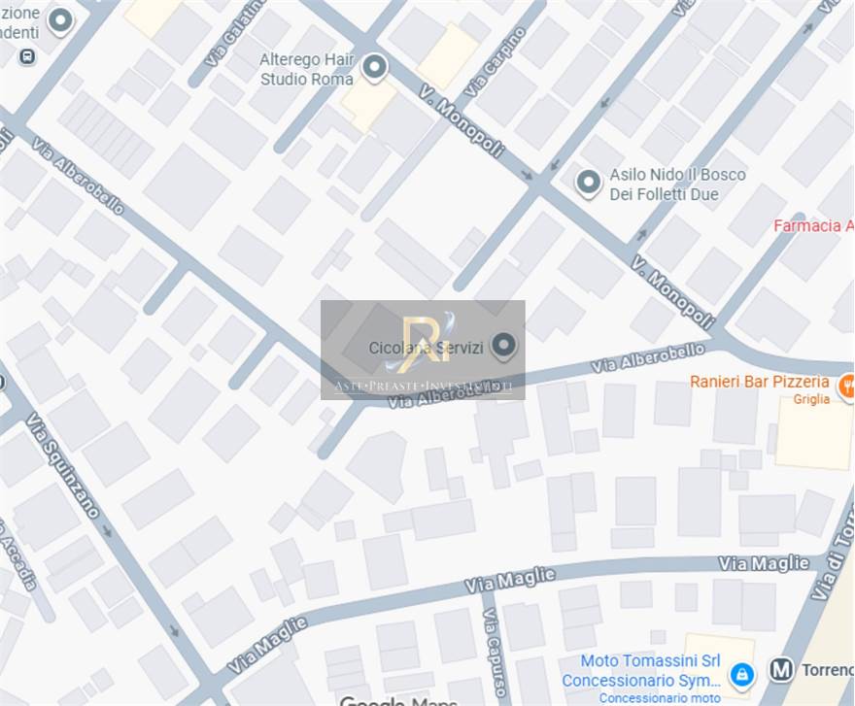Open Farmacia red label

click(x=813, y=225)
